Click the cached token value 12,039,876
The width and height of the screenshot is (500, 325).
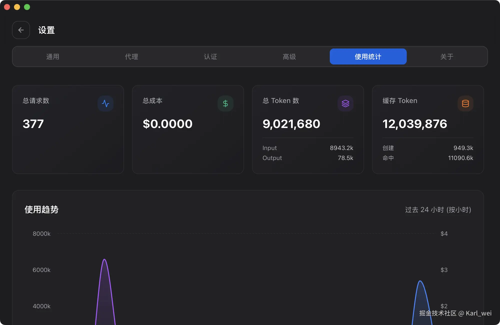tap(415, 124)
